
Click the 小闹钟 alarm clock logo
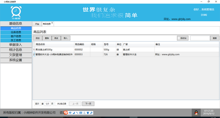tap(16, 13)
